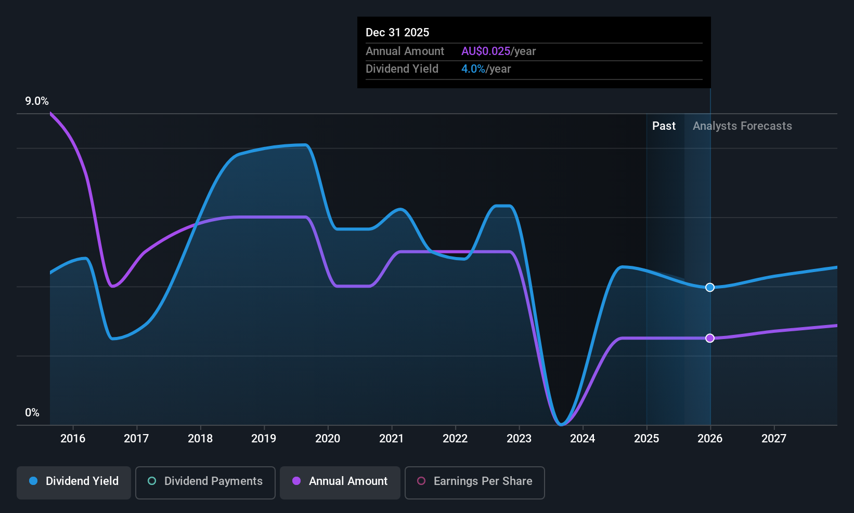Select the 2020 x-axis label
Image resolution: width=854 pixels, height=513 pixels.
pos(328,438)
